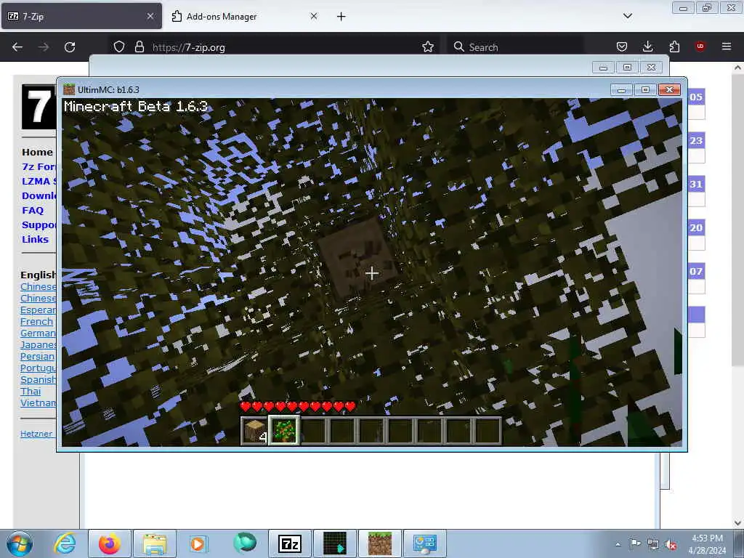Show hidden system tray icons

coord(618,544)
